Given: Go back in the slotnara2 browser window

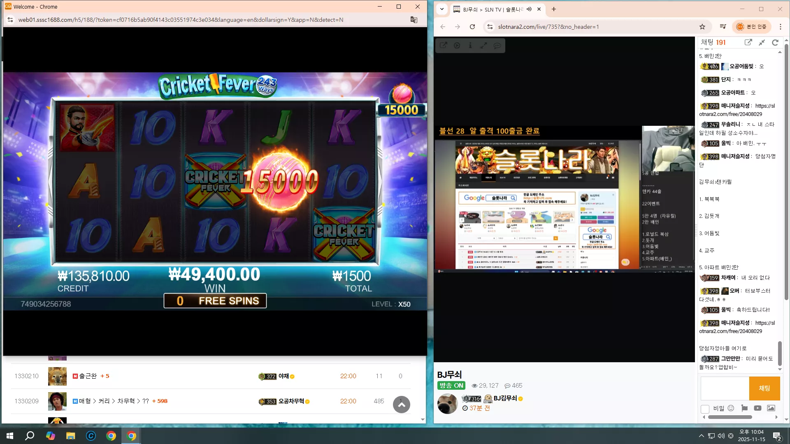Looking at the screenshot, I should (x=443, y=27).
